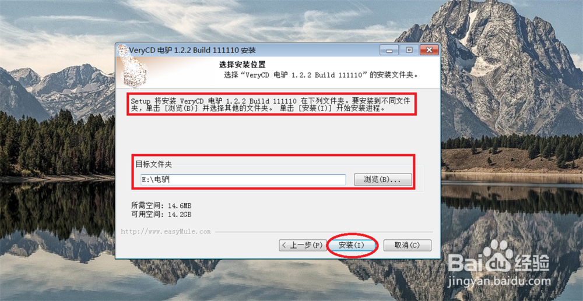The width and height of the screenshot is (583, 301).
Task: Focus the E:\电驴 destination folder field
Action: coord(243,180)
